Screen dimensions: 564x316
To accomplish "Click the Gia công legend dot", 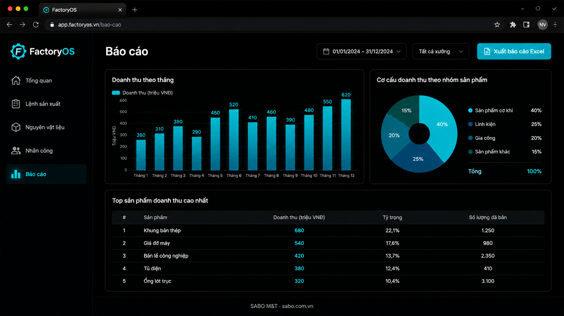I will 470,138.
